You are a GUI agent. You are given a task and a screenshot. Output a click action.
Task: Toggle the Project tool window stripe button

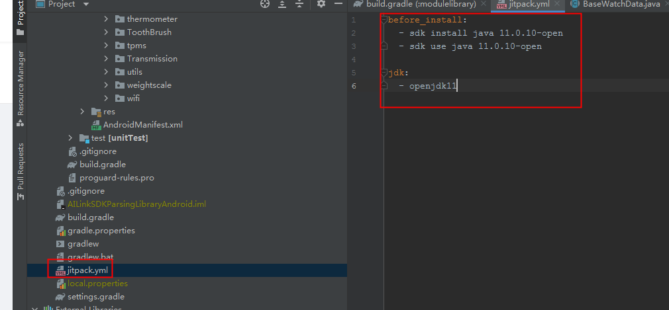tap(21, 17)
